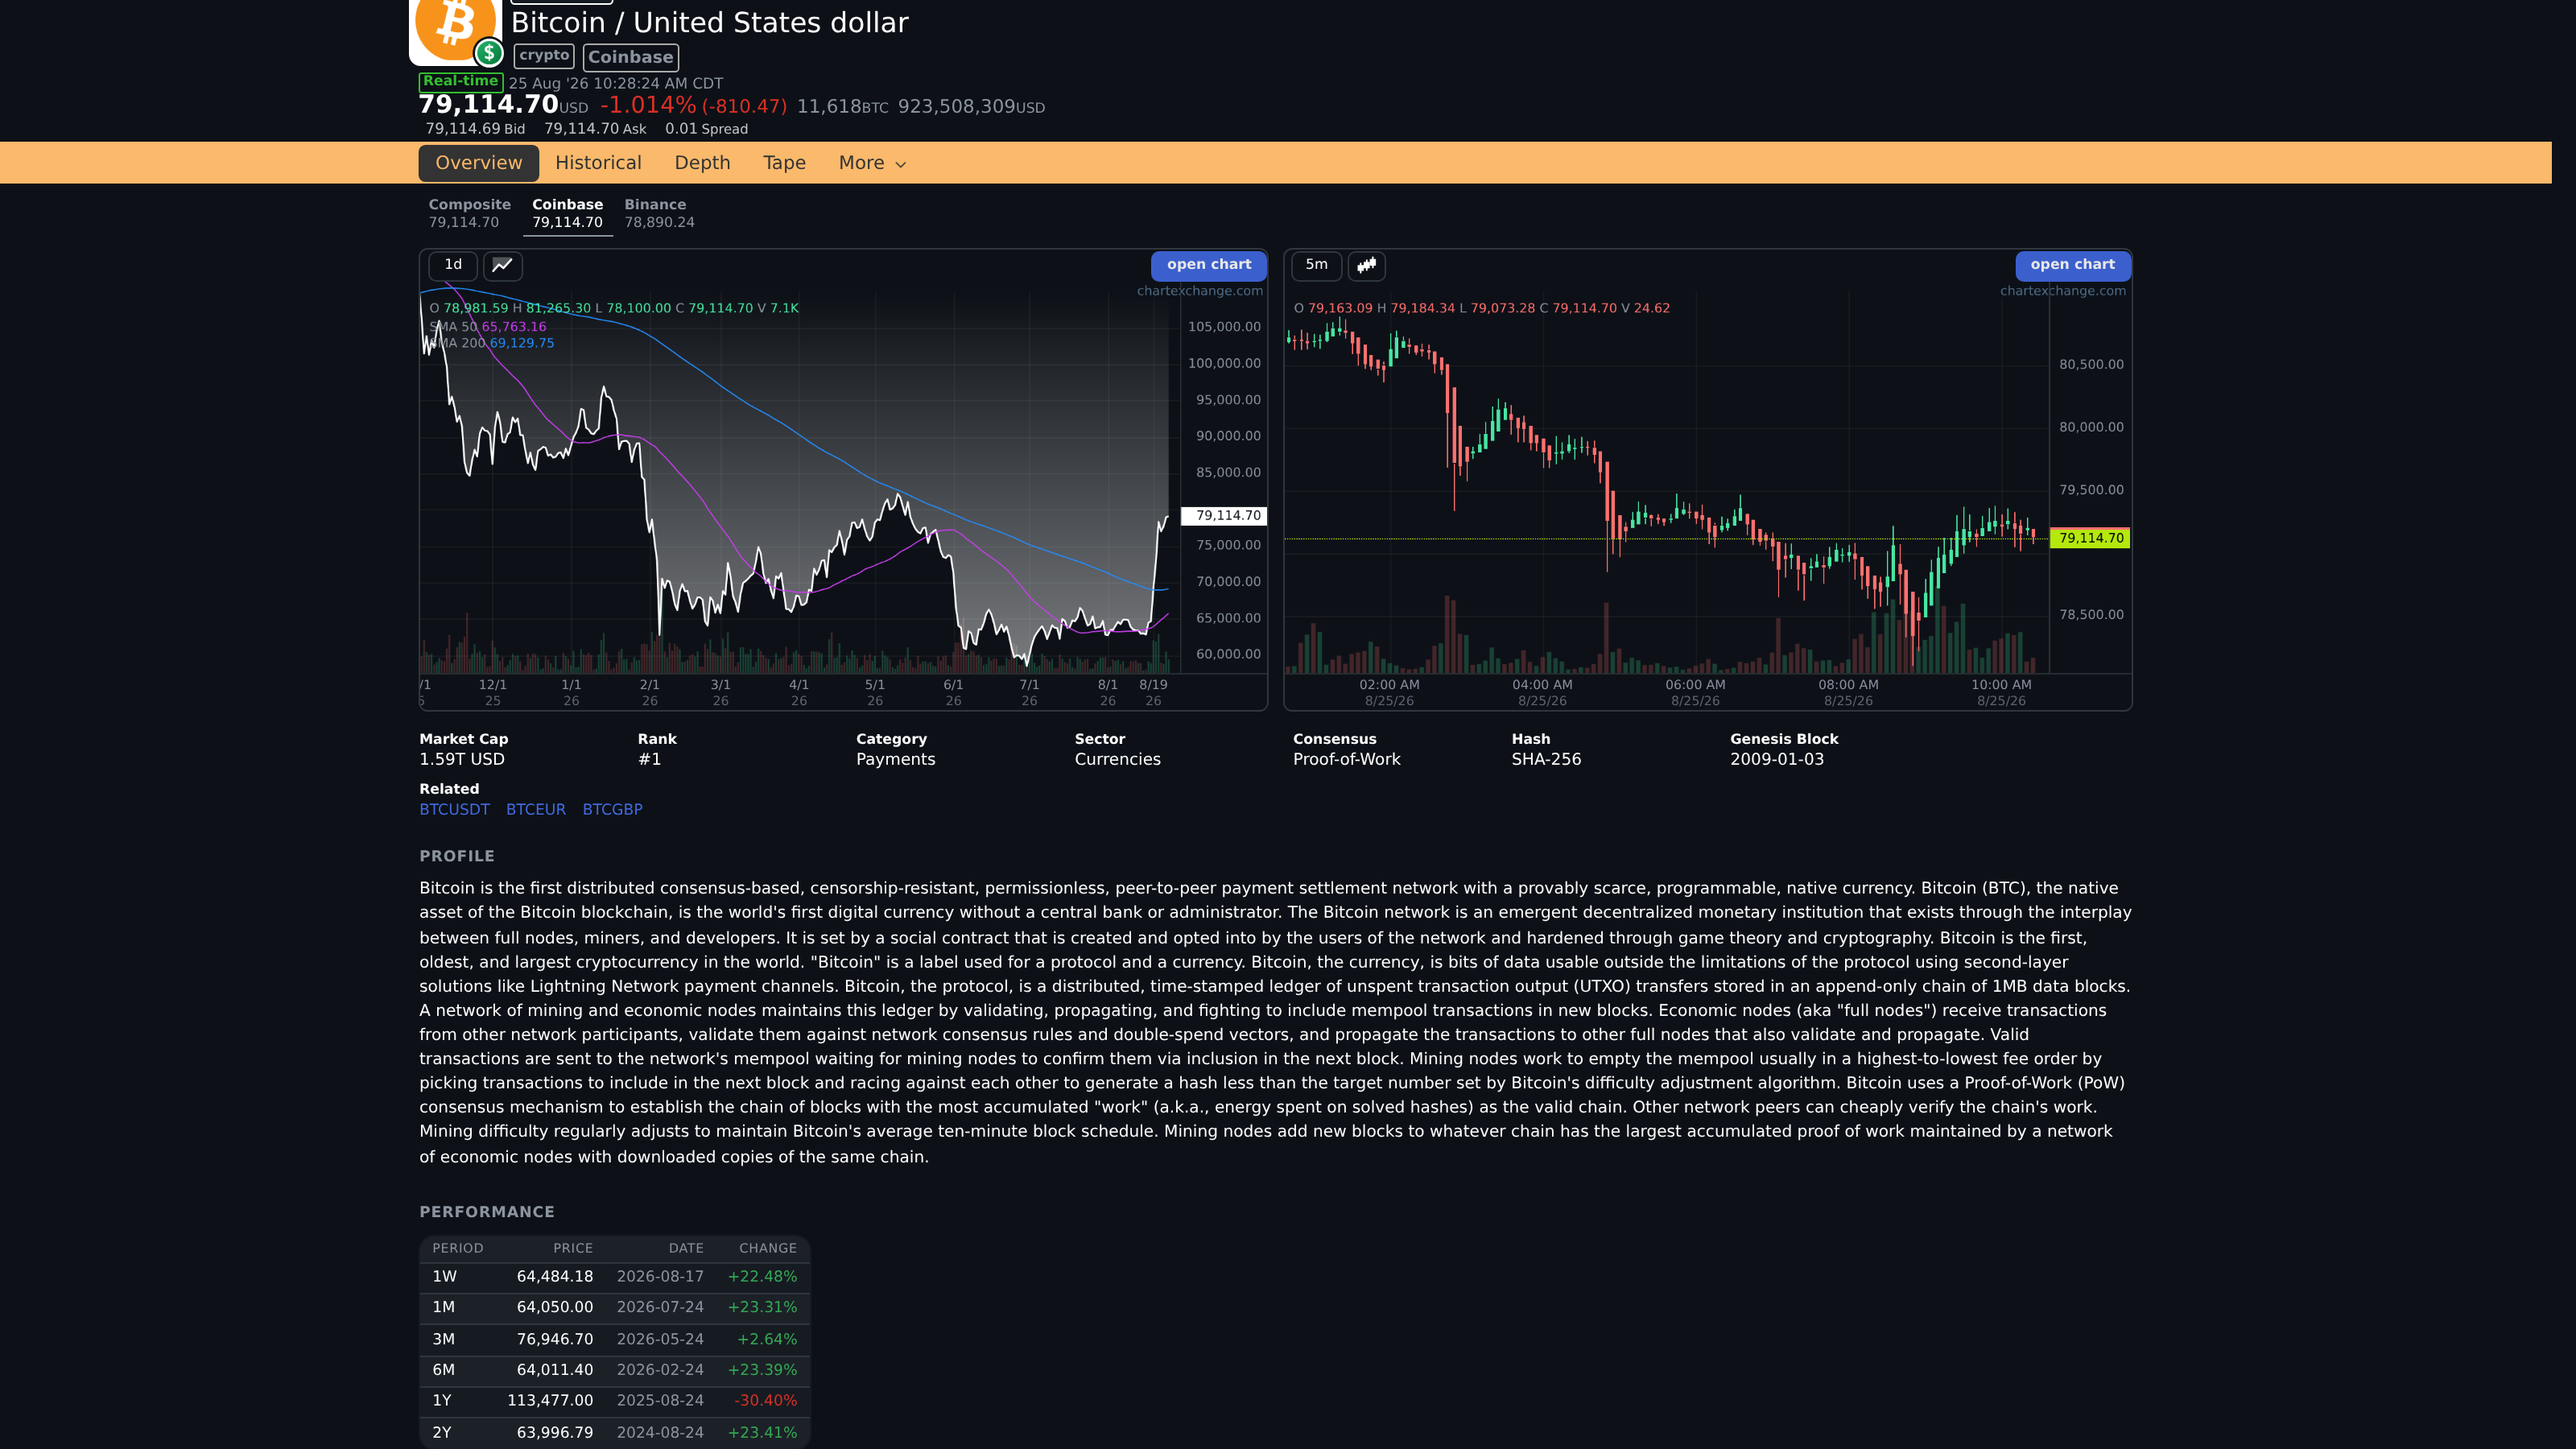Click the 3M date 2026-05-24
2576x1449 pixels.
tap(660, 1339)
